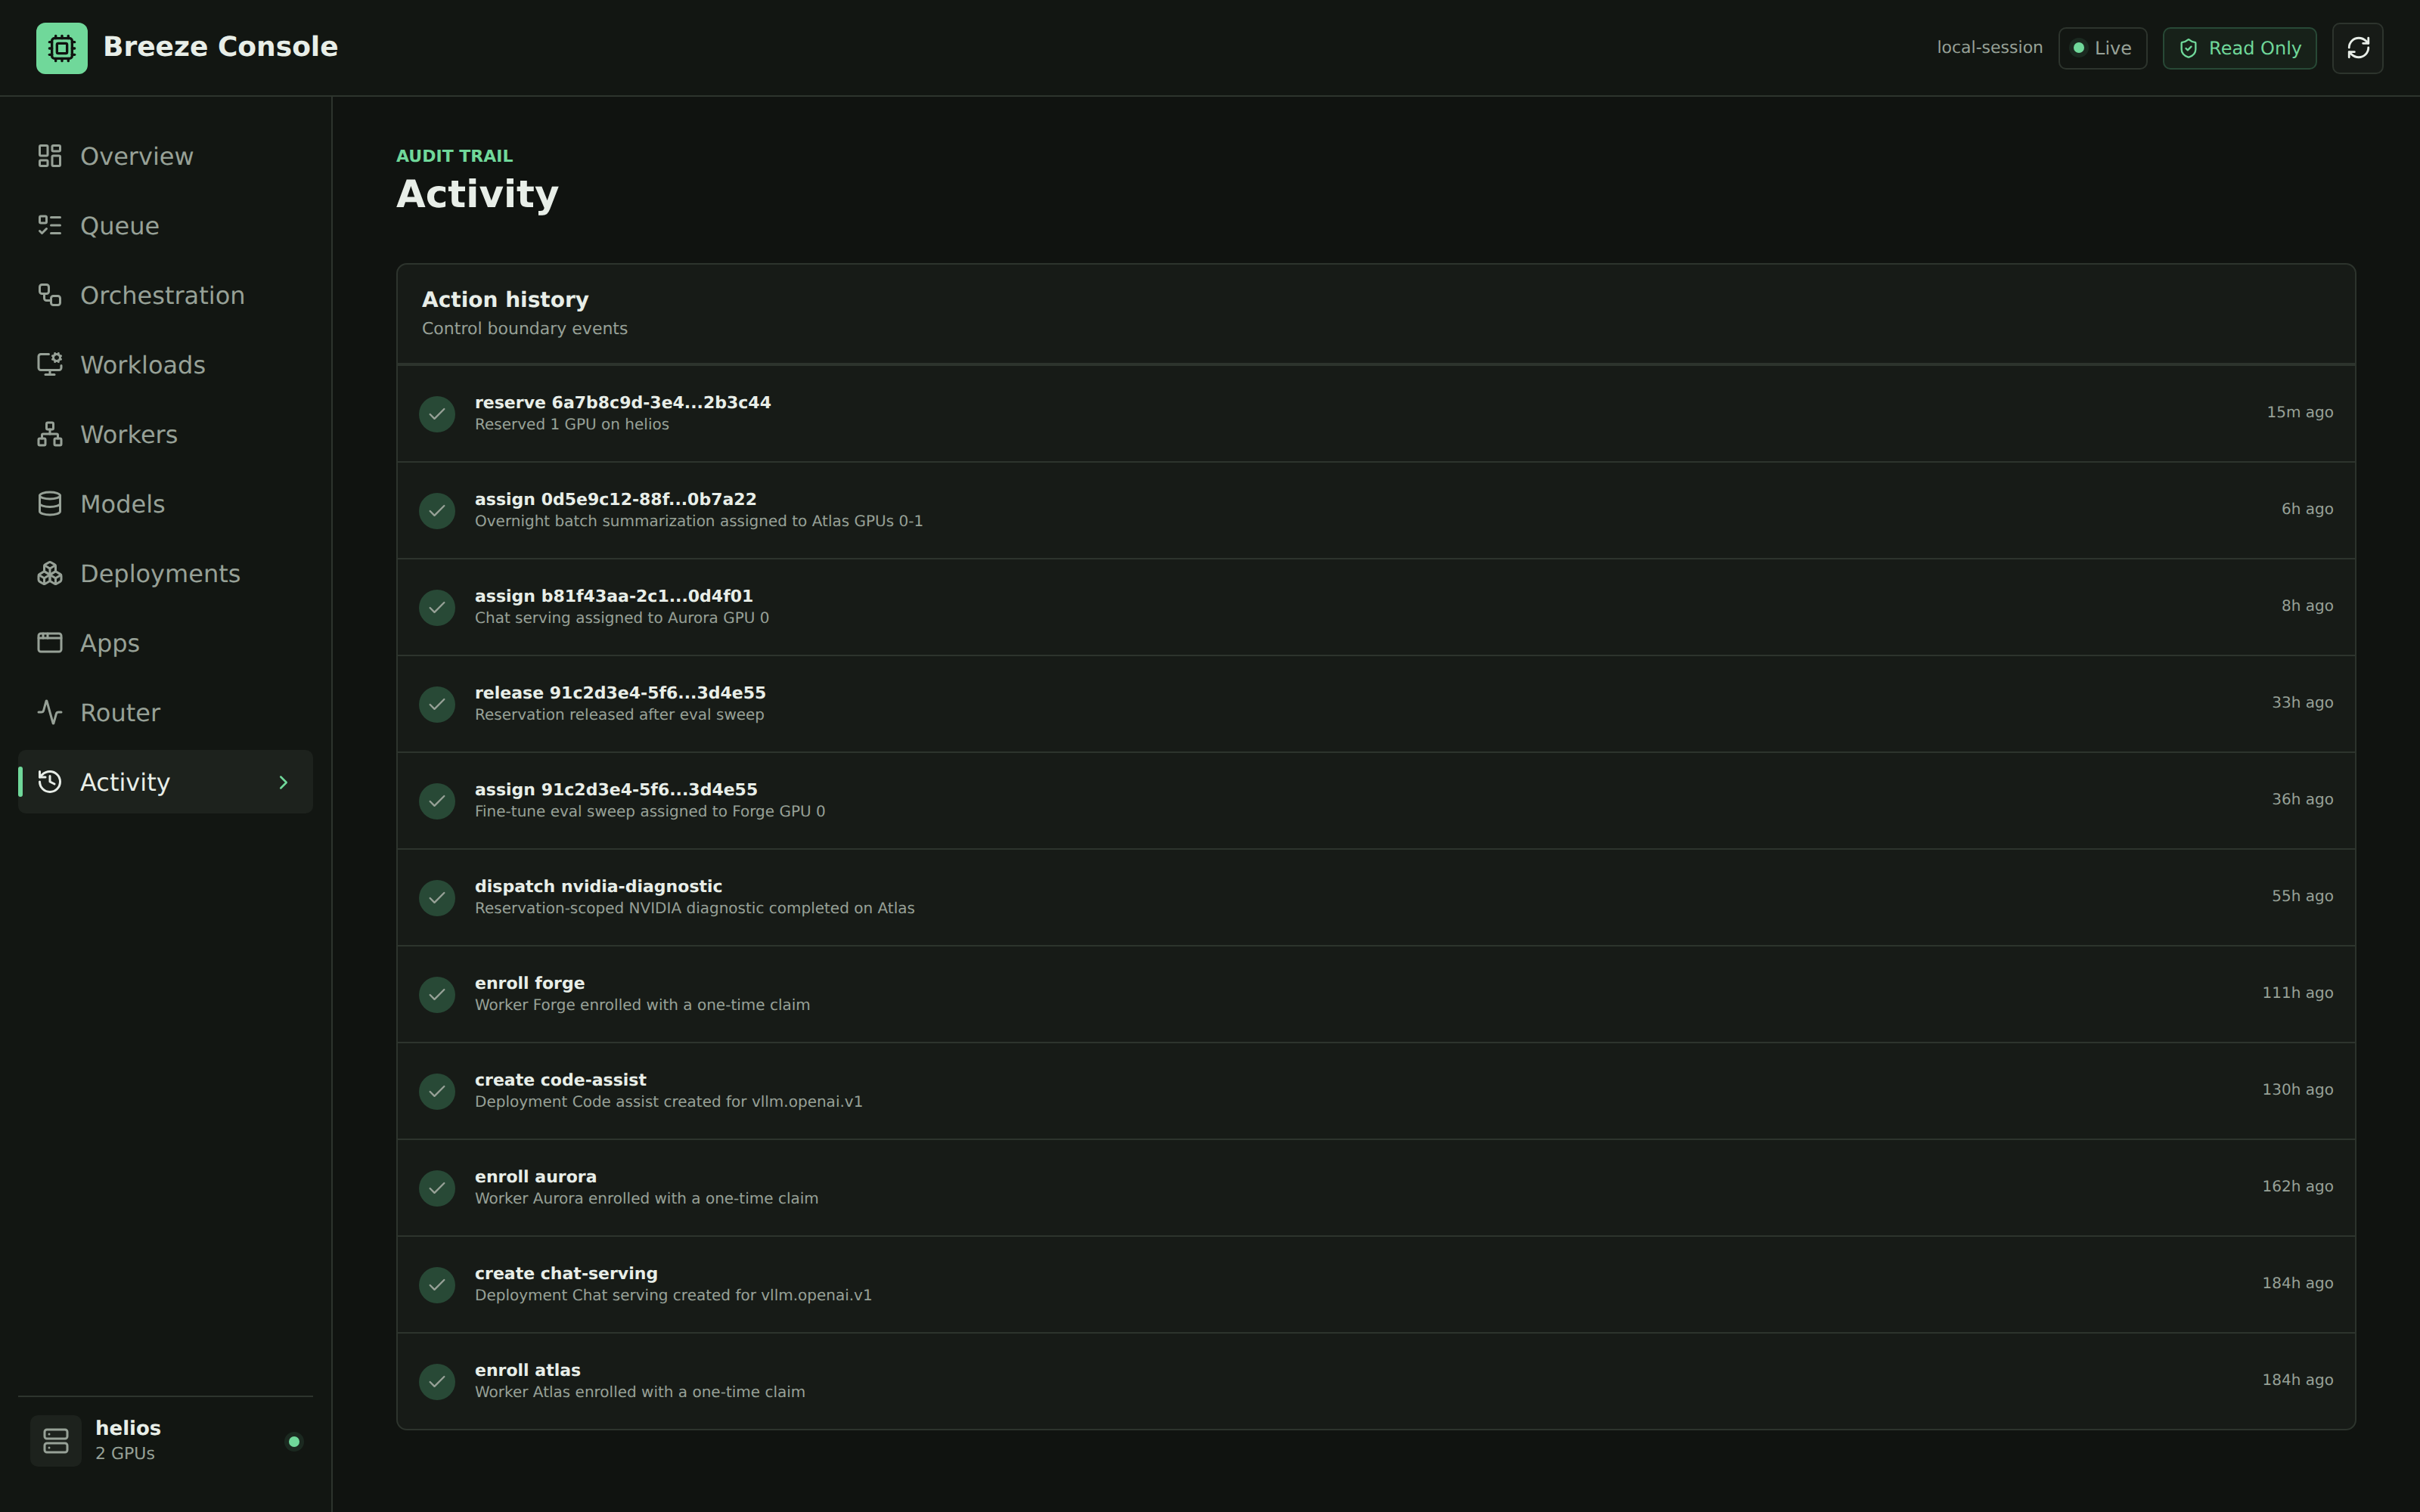Select the Activity nav item

coord(165,782)
